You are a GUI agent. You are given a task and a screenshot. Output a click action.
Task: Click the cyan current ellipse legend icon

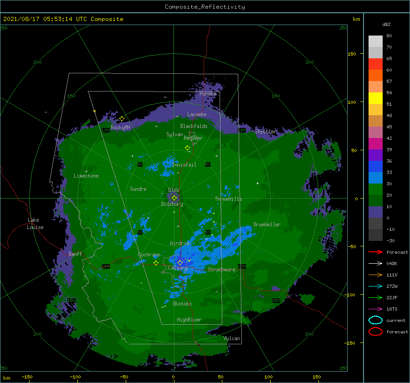coord(375,320)
